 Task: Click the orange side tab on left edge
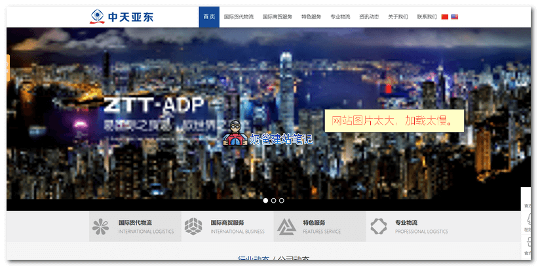[x=8, y=68]
